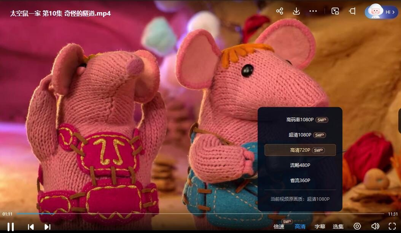Viewport: 401px width, 233px height.
Task: Click the 当前视频原画质 info text
Action: click(x=300, y=199)
